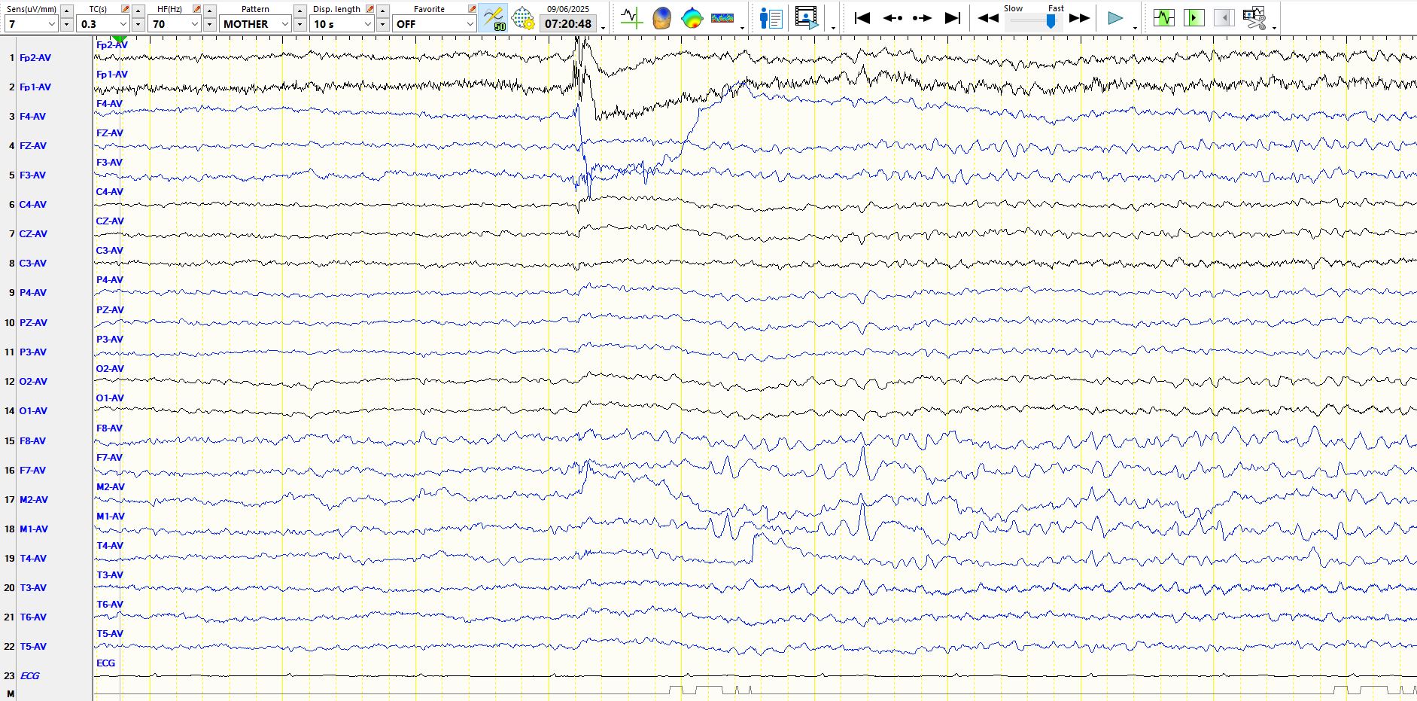This screenshot has width=1417, height=701.
Task: Click the fast-forward double-arrow button
Action: click(x=1079, y=18)
